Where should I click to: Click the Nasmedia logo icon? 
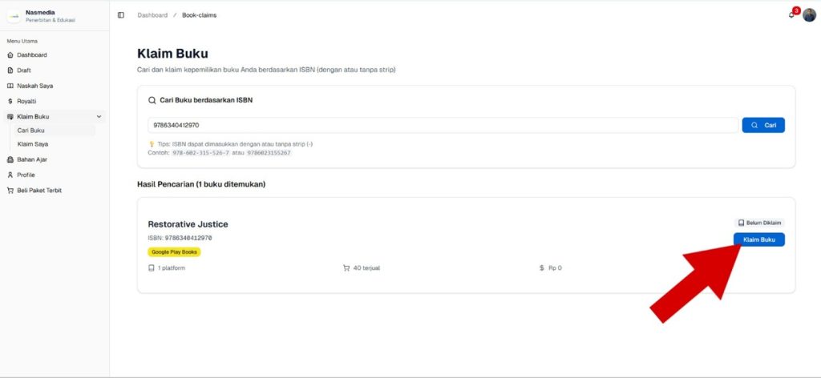14,16
